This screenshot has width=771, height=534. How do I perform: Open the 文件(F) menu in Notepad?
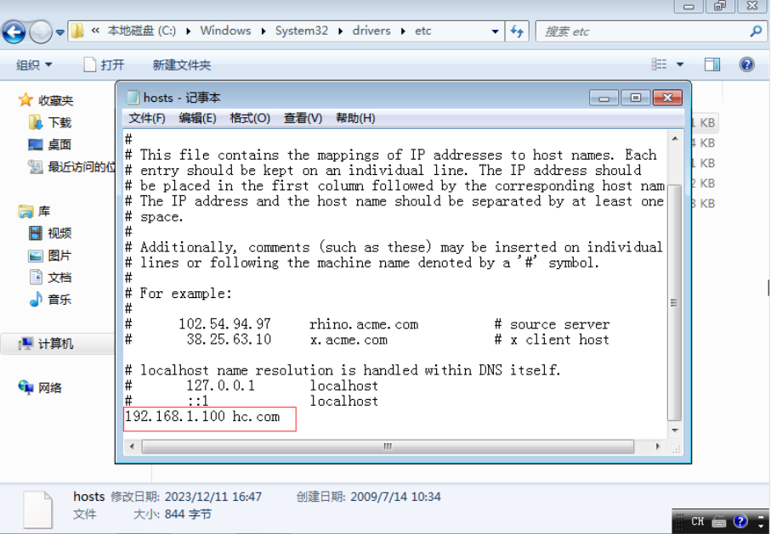146,118
